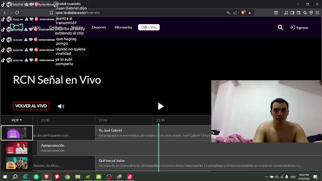Open the page translate icon
322x181 pixels.
(228, 13)
